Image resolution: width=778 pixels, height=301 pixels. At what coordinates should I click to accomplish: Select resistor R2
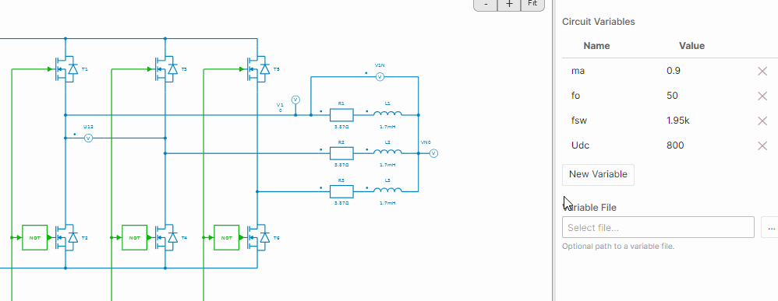(341, 153)
